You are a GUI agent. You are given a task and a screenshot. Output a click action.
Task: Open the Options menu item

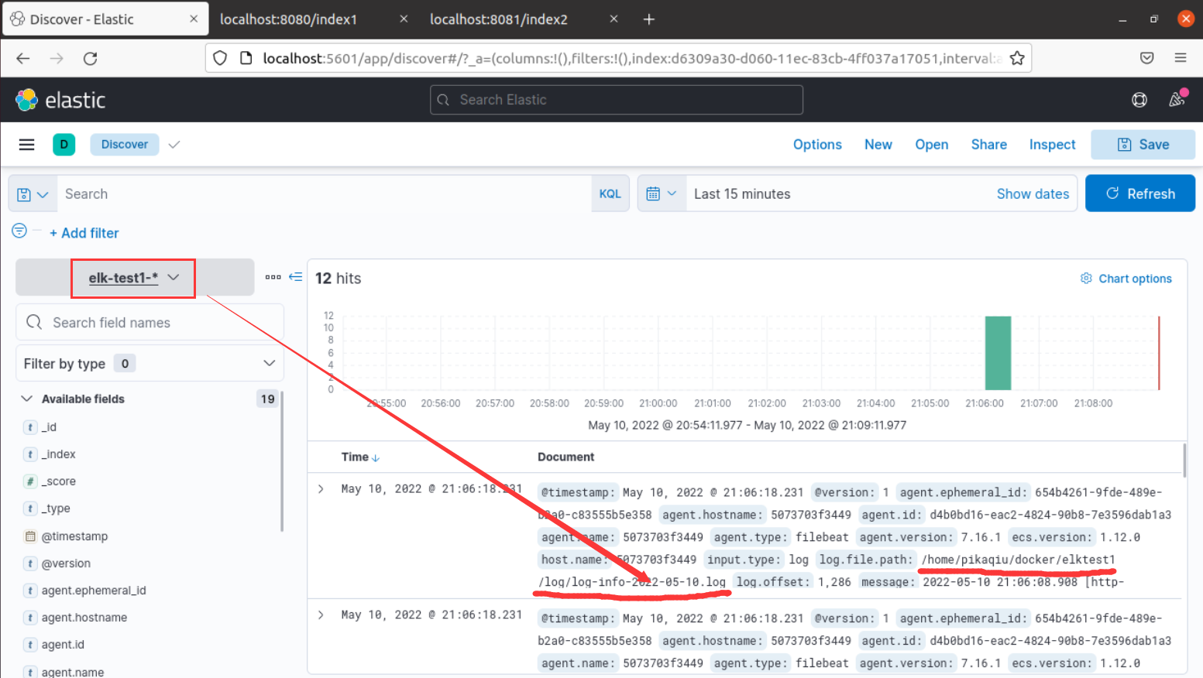point(817,145)
